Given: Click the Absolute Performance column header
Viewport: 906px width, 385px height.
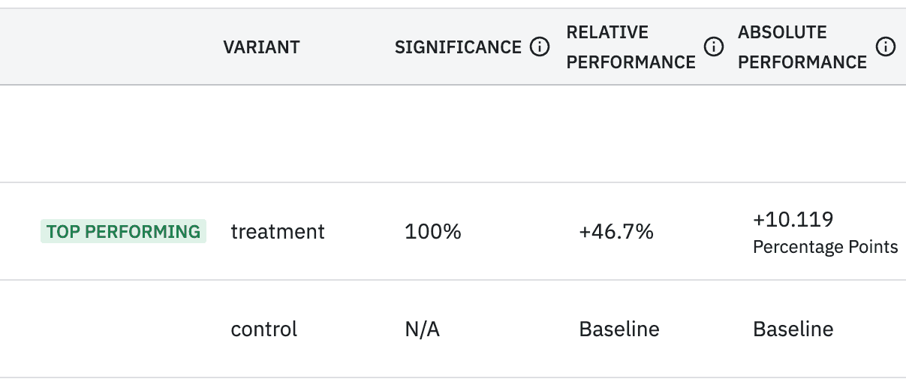Looking at the screenshot, I should (802, 47).
